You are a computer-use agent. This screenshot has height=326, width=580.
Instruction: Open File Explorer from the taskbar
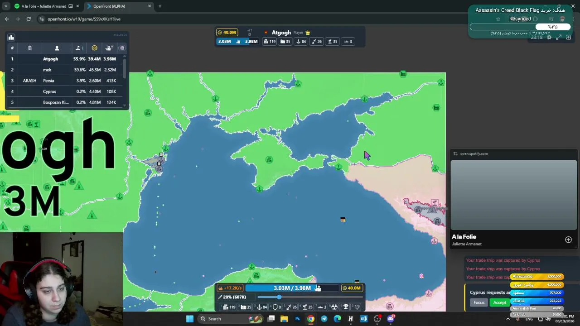(x=284, y=319)
